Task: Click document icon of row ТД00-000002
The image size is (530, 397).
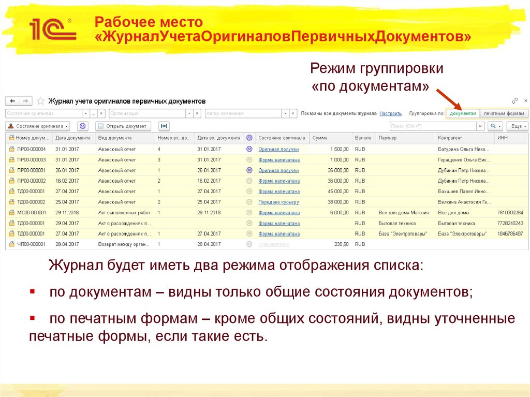Action: tap(12, 202)
